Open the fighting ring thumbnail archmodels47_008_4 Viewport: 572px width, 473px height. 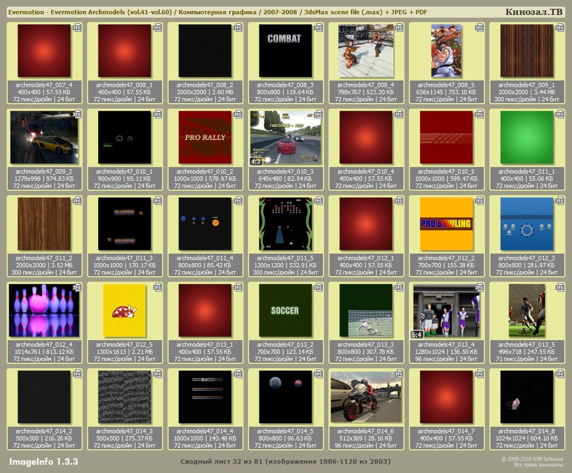pos(366,51)
